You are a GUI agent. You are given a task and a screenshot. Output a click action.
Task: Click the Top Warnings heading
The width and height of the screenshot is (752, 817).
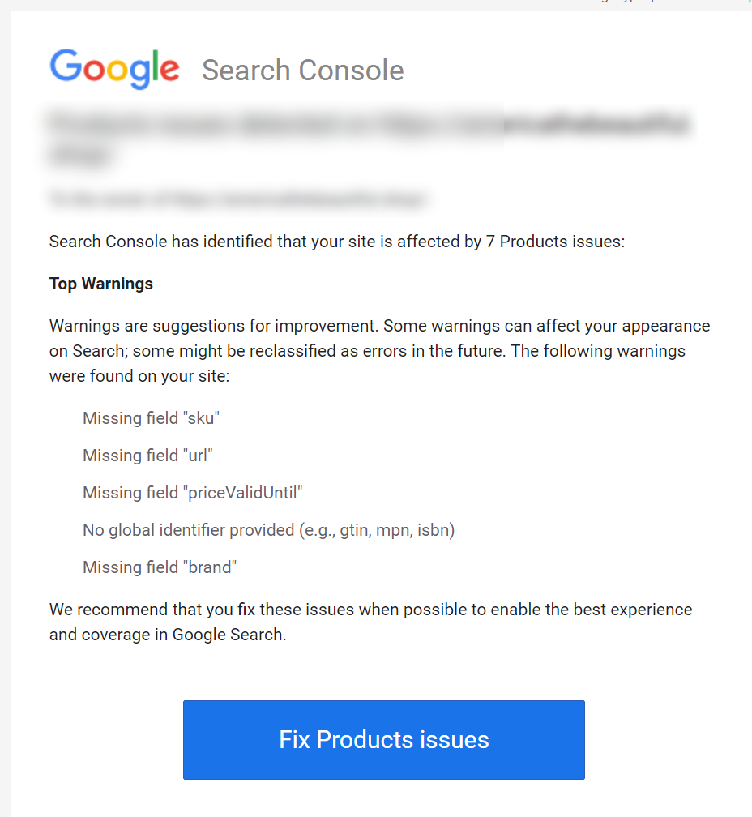[x=101, y=284]
